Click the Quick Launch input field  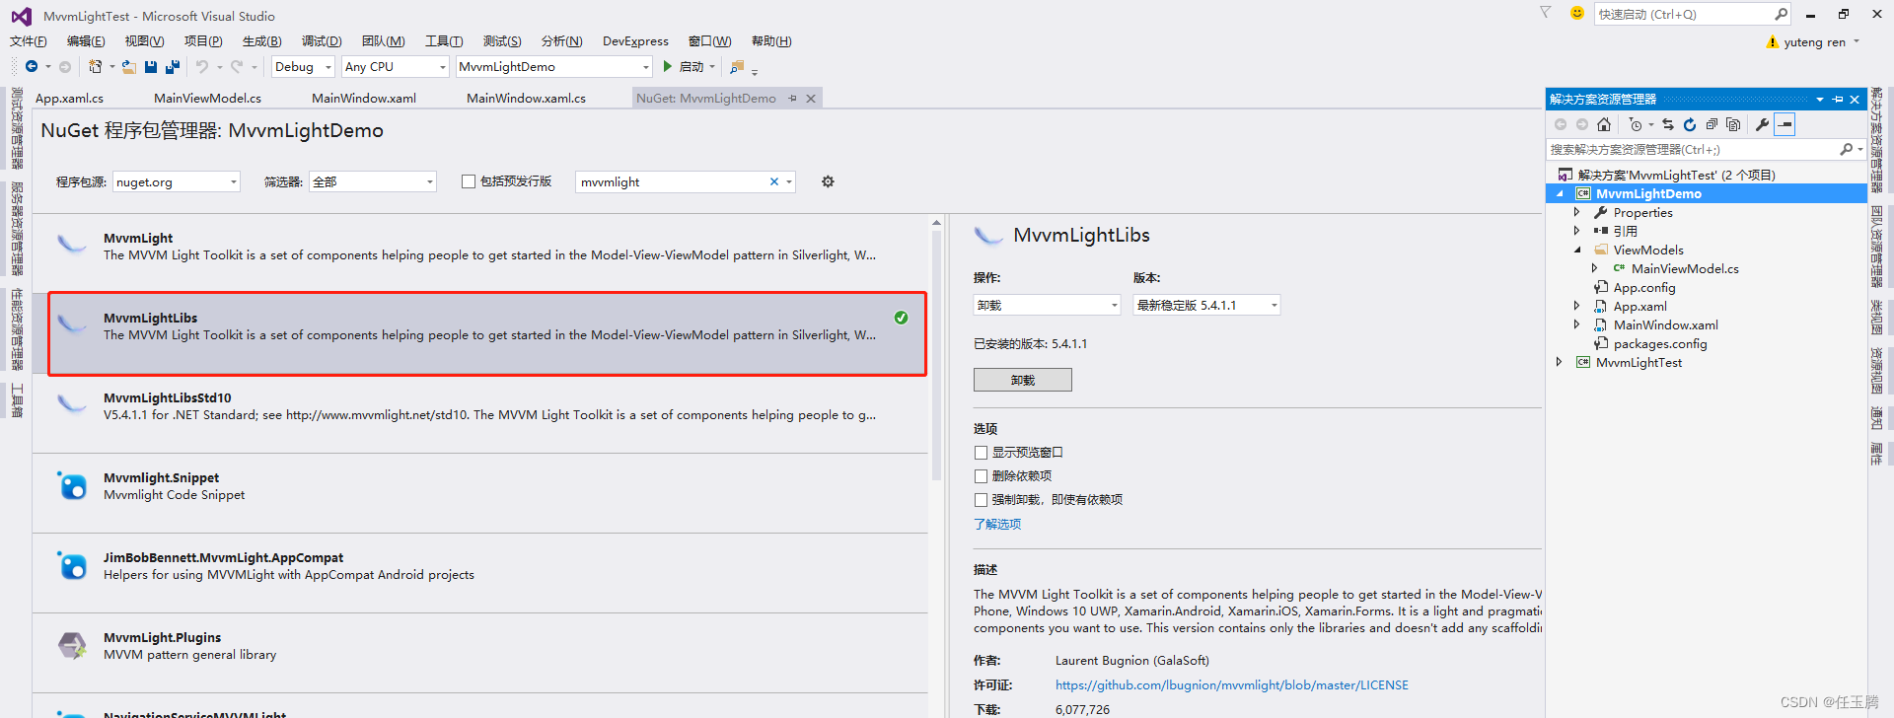point(1683,14)
